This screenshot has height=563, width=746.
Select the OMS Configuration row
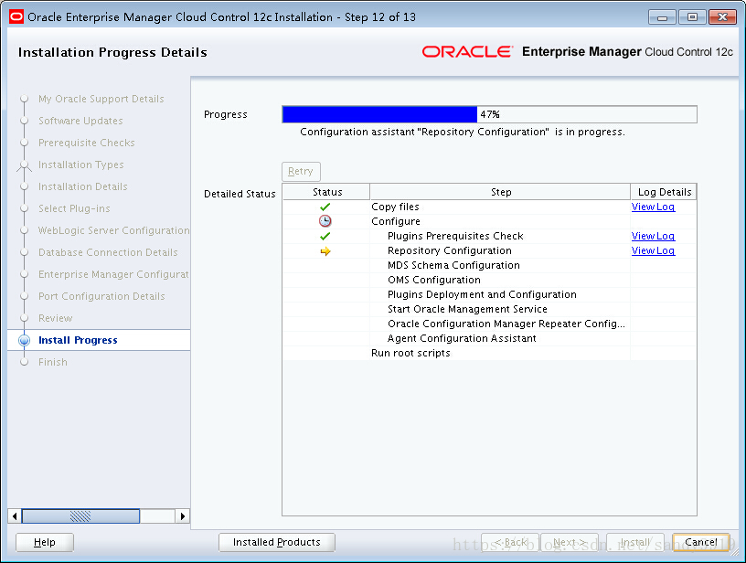pyautogui.click(x=490, y=280)
